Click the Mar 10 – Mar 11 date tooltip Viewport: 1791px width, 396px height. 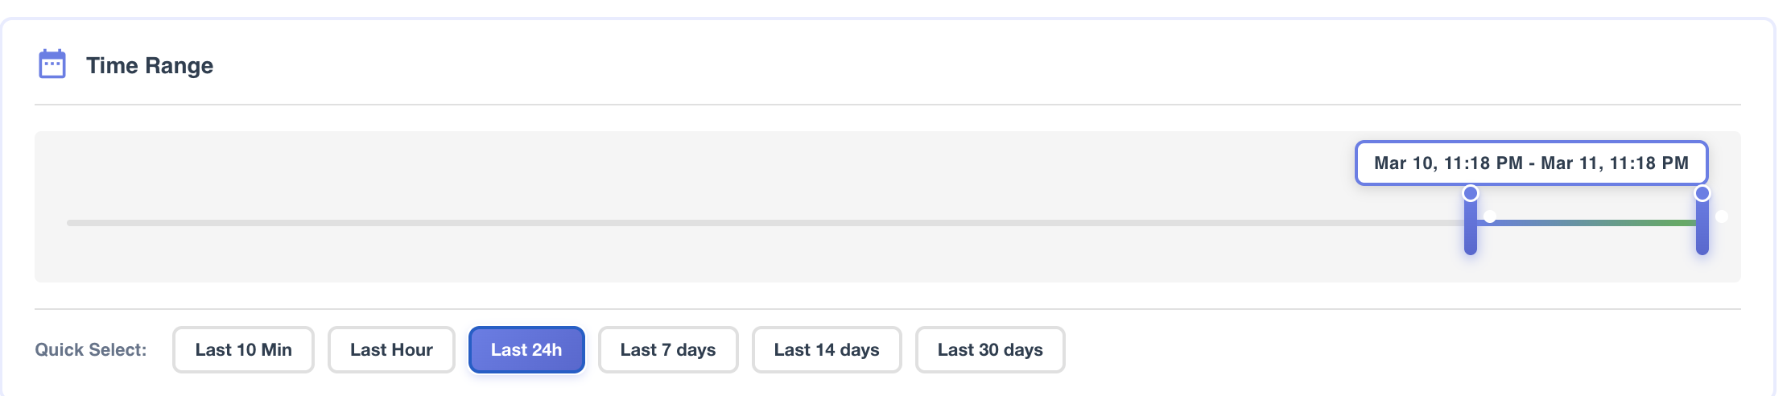pyautogui.click(x=1532, y=163)
